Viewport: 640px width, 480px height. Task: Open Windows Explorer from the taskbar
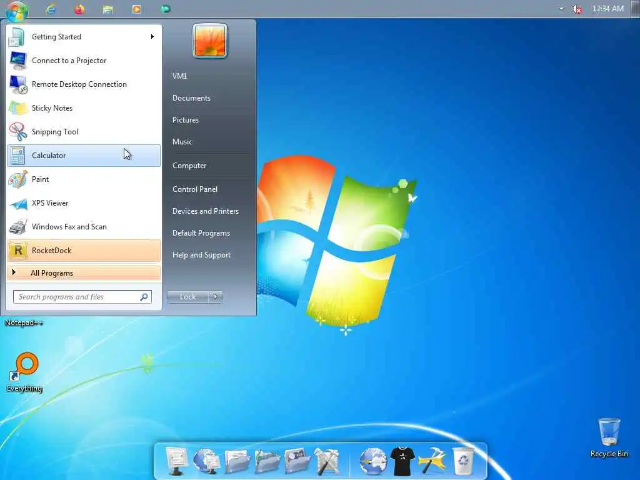(107, 9)
